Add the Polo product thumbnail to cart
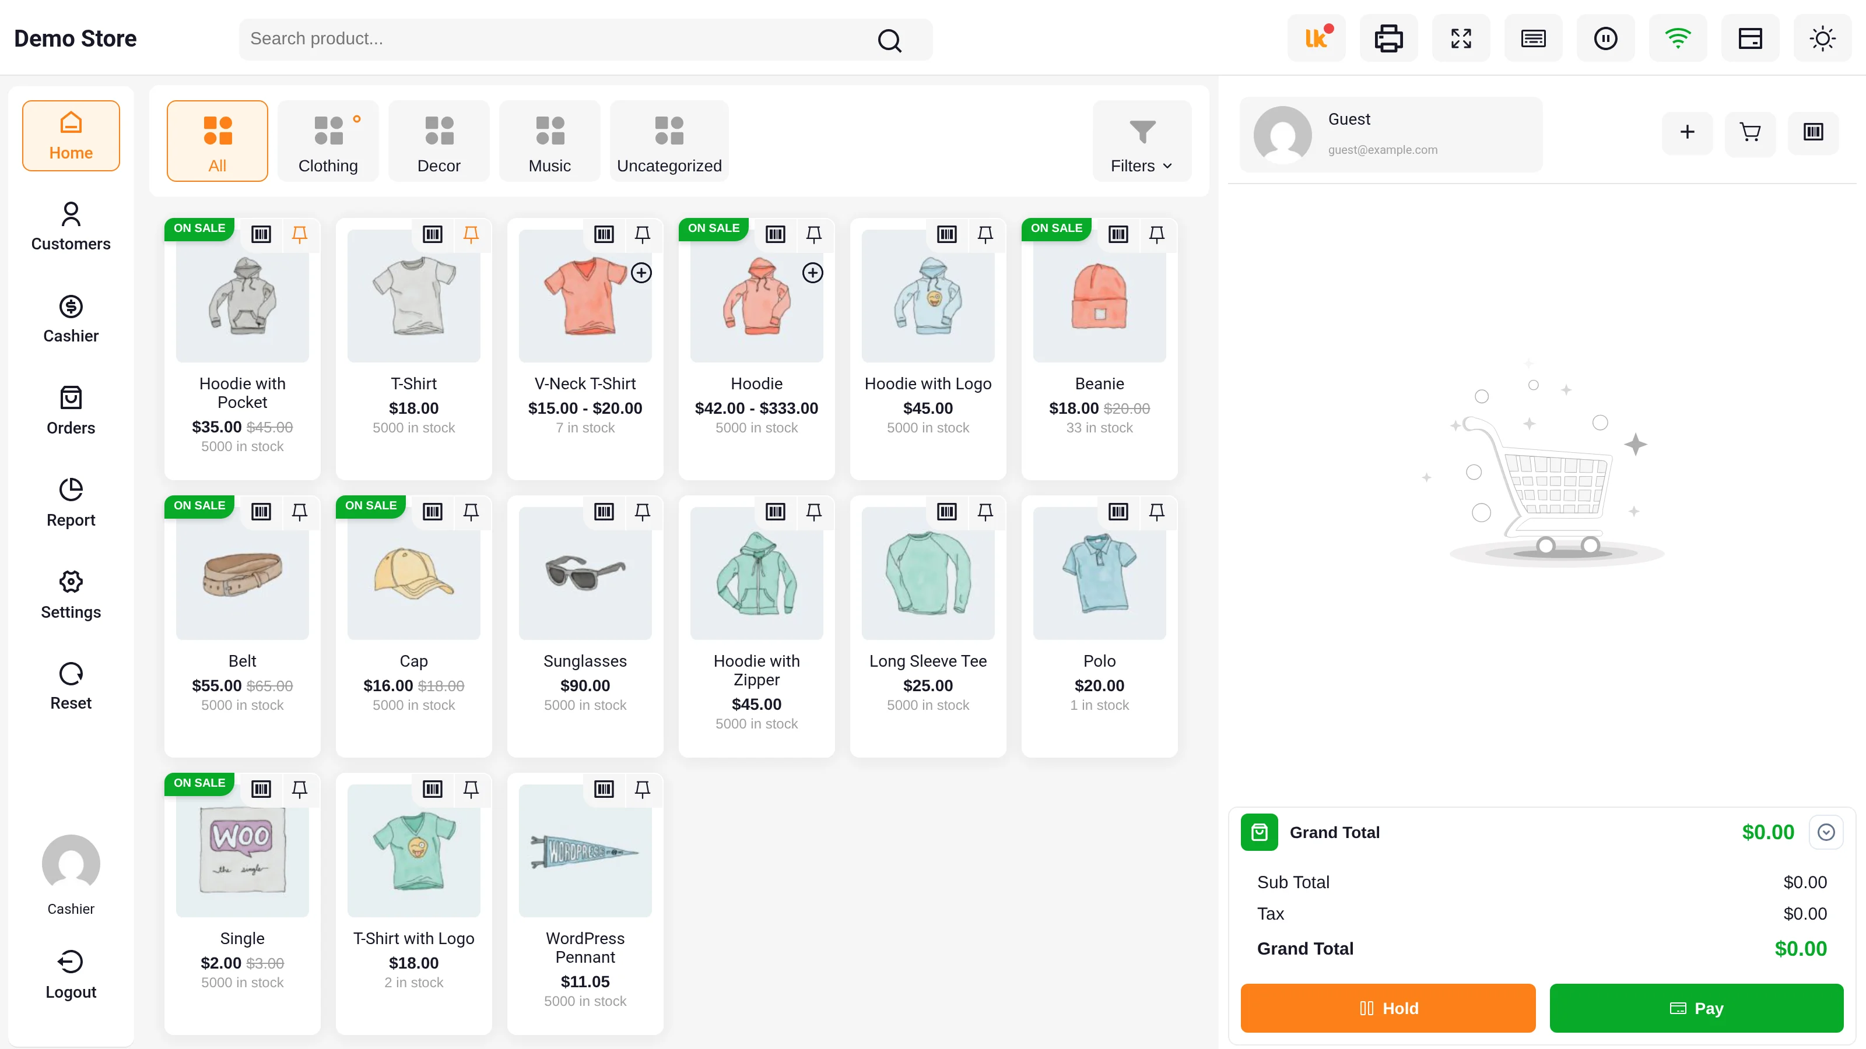The width and height of the screenshot is (1866, 1049). pos(1099,574)
